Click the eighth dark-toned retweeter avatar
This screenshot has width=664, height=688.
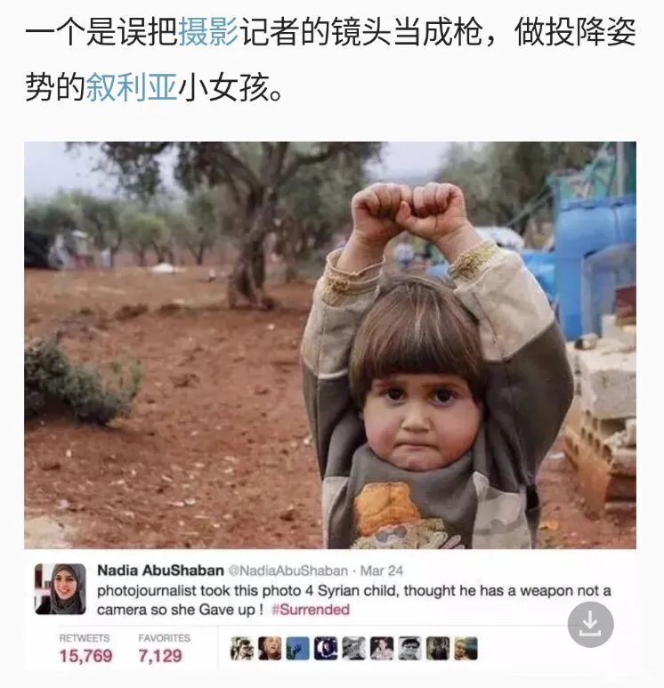click(x=438, y=649)
